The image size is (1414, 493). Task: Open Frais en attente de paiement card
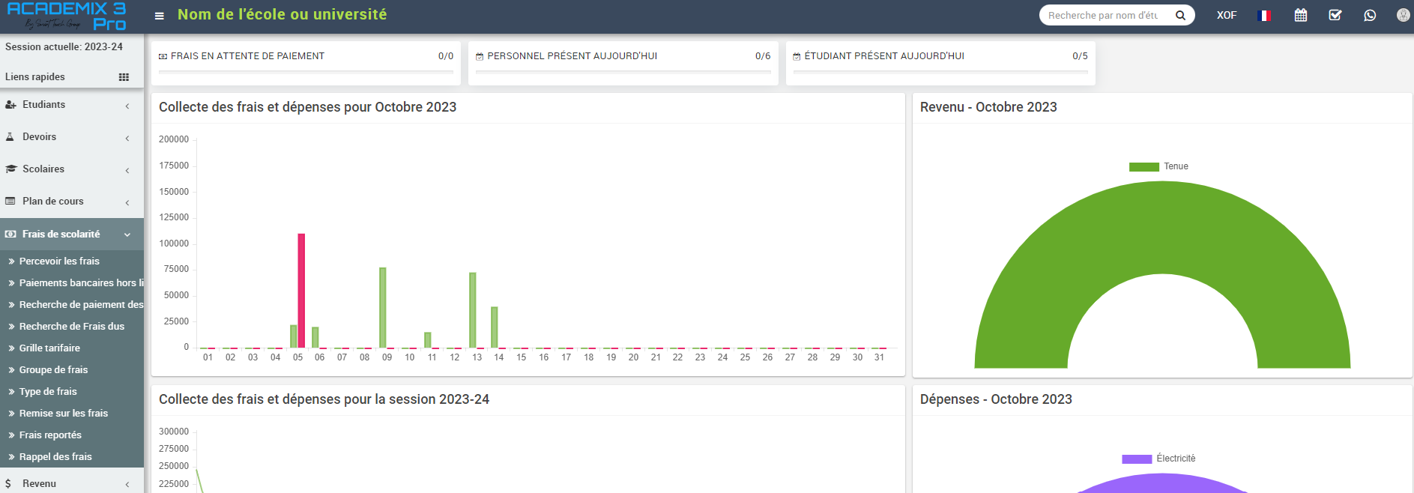coord(306,63)
